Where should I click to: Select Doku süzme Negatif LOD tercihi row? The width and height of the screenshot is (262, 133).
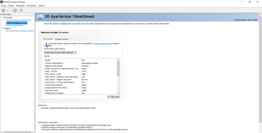(80, 80)
